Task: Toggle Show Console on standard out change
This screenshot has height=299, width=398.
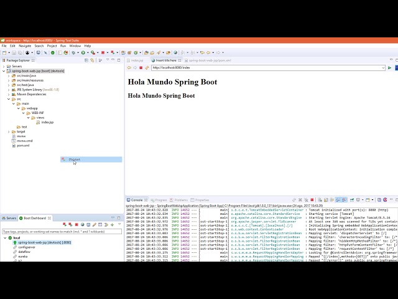Action: tap(338, 200)
